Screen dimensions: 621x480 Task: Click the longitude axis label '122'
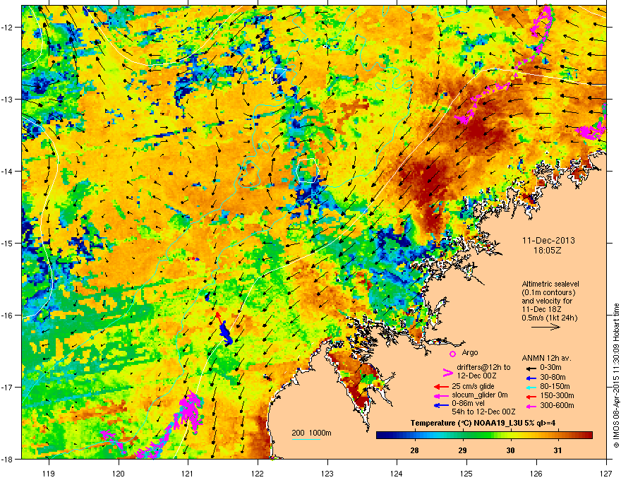click(x=258, y=473)
